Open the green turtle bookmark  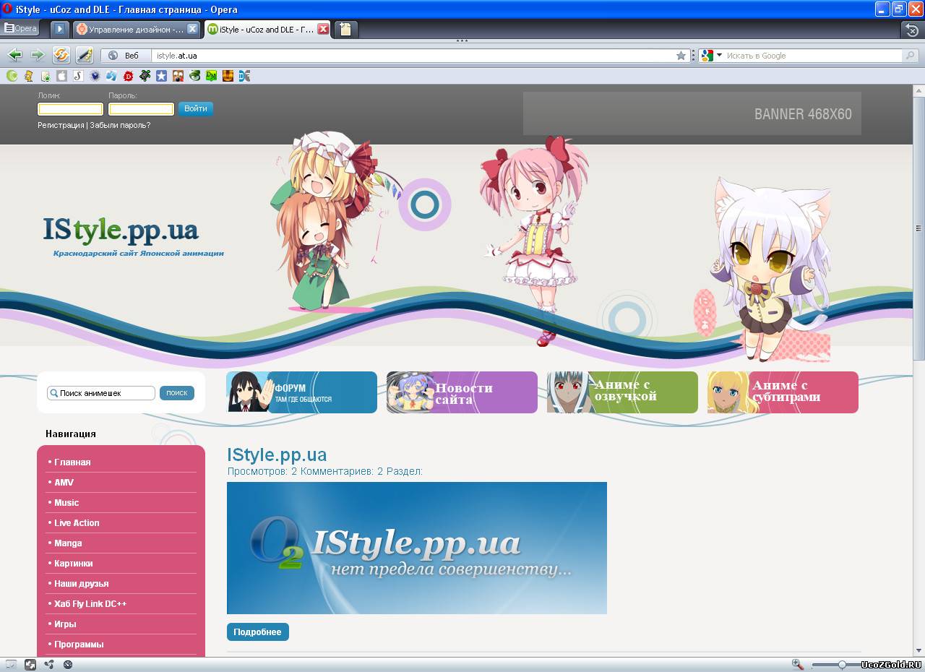point(145,75)
